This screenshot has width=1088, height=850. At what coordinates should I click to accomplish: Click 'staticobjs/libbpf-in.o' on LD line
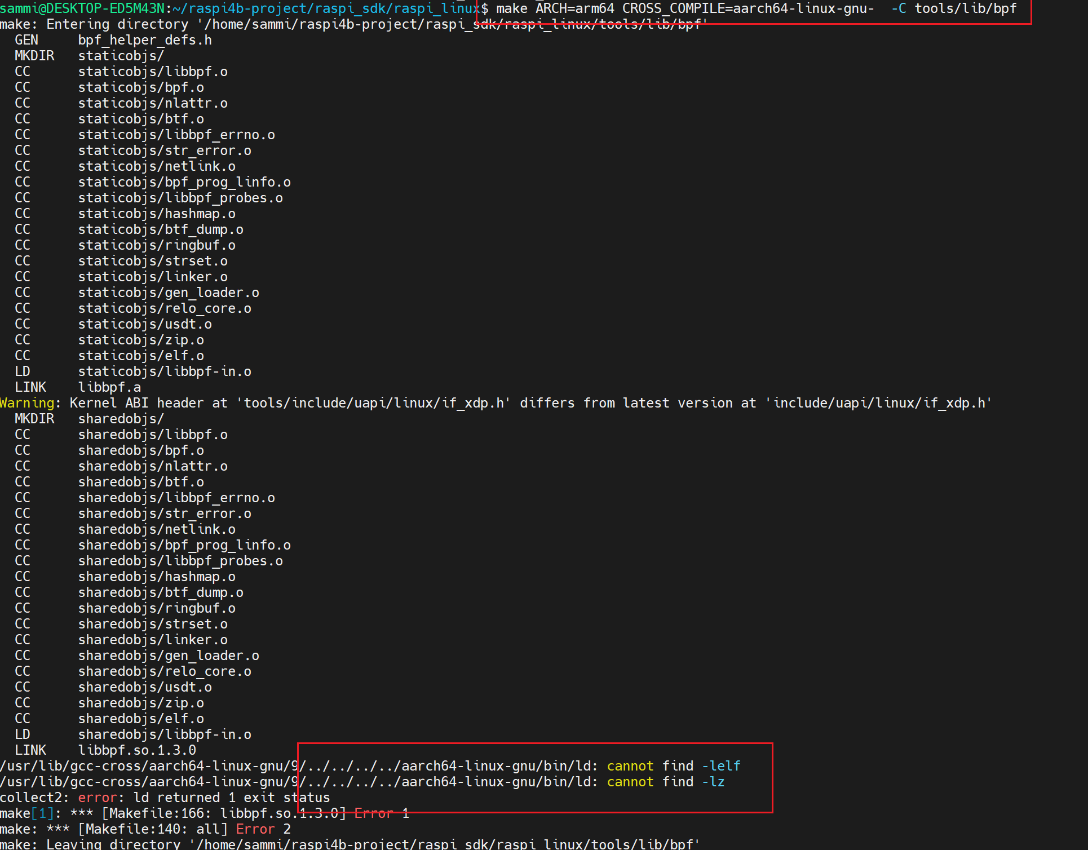pyautogui.click(x=165, y=371)
